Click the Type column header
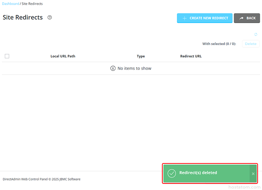 click(x=141, y=56)
